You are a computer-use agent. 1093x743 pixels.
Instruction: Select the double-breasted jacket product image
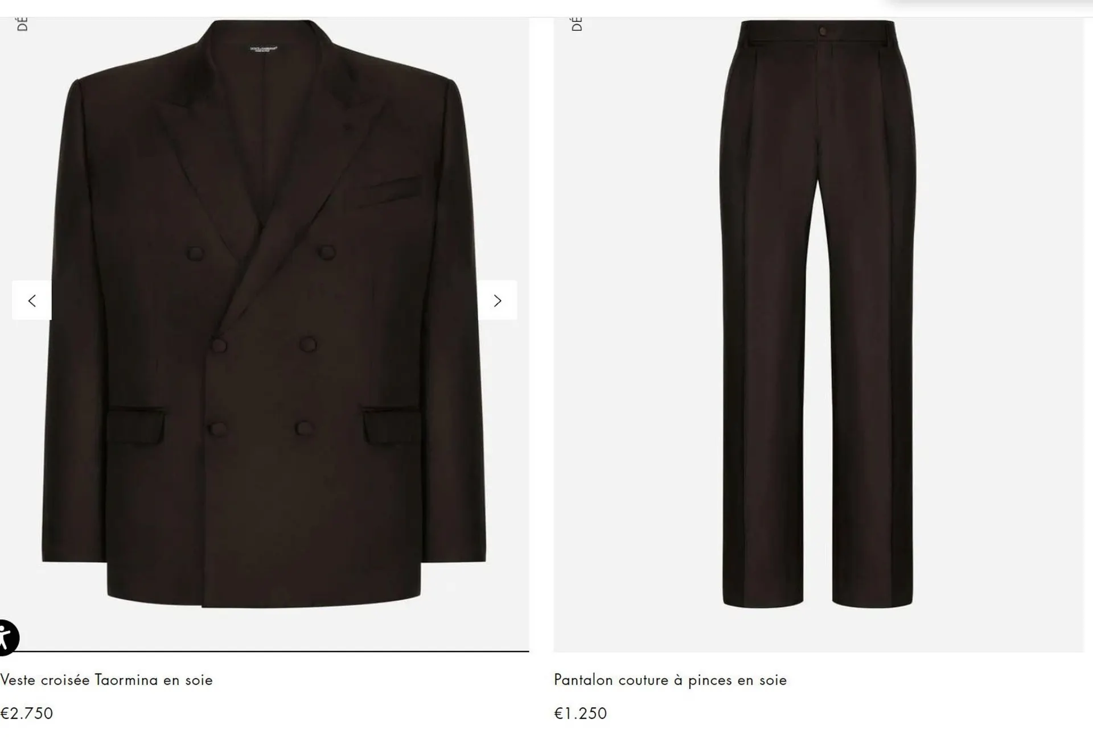[x=264, y=313]
